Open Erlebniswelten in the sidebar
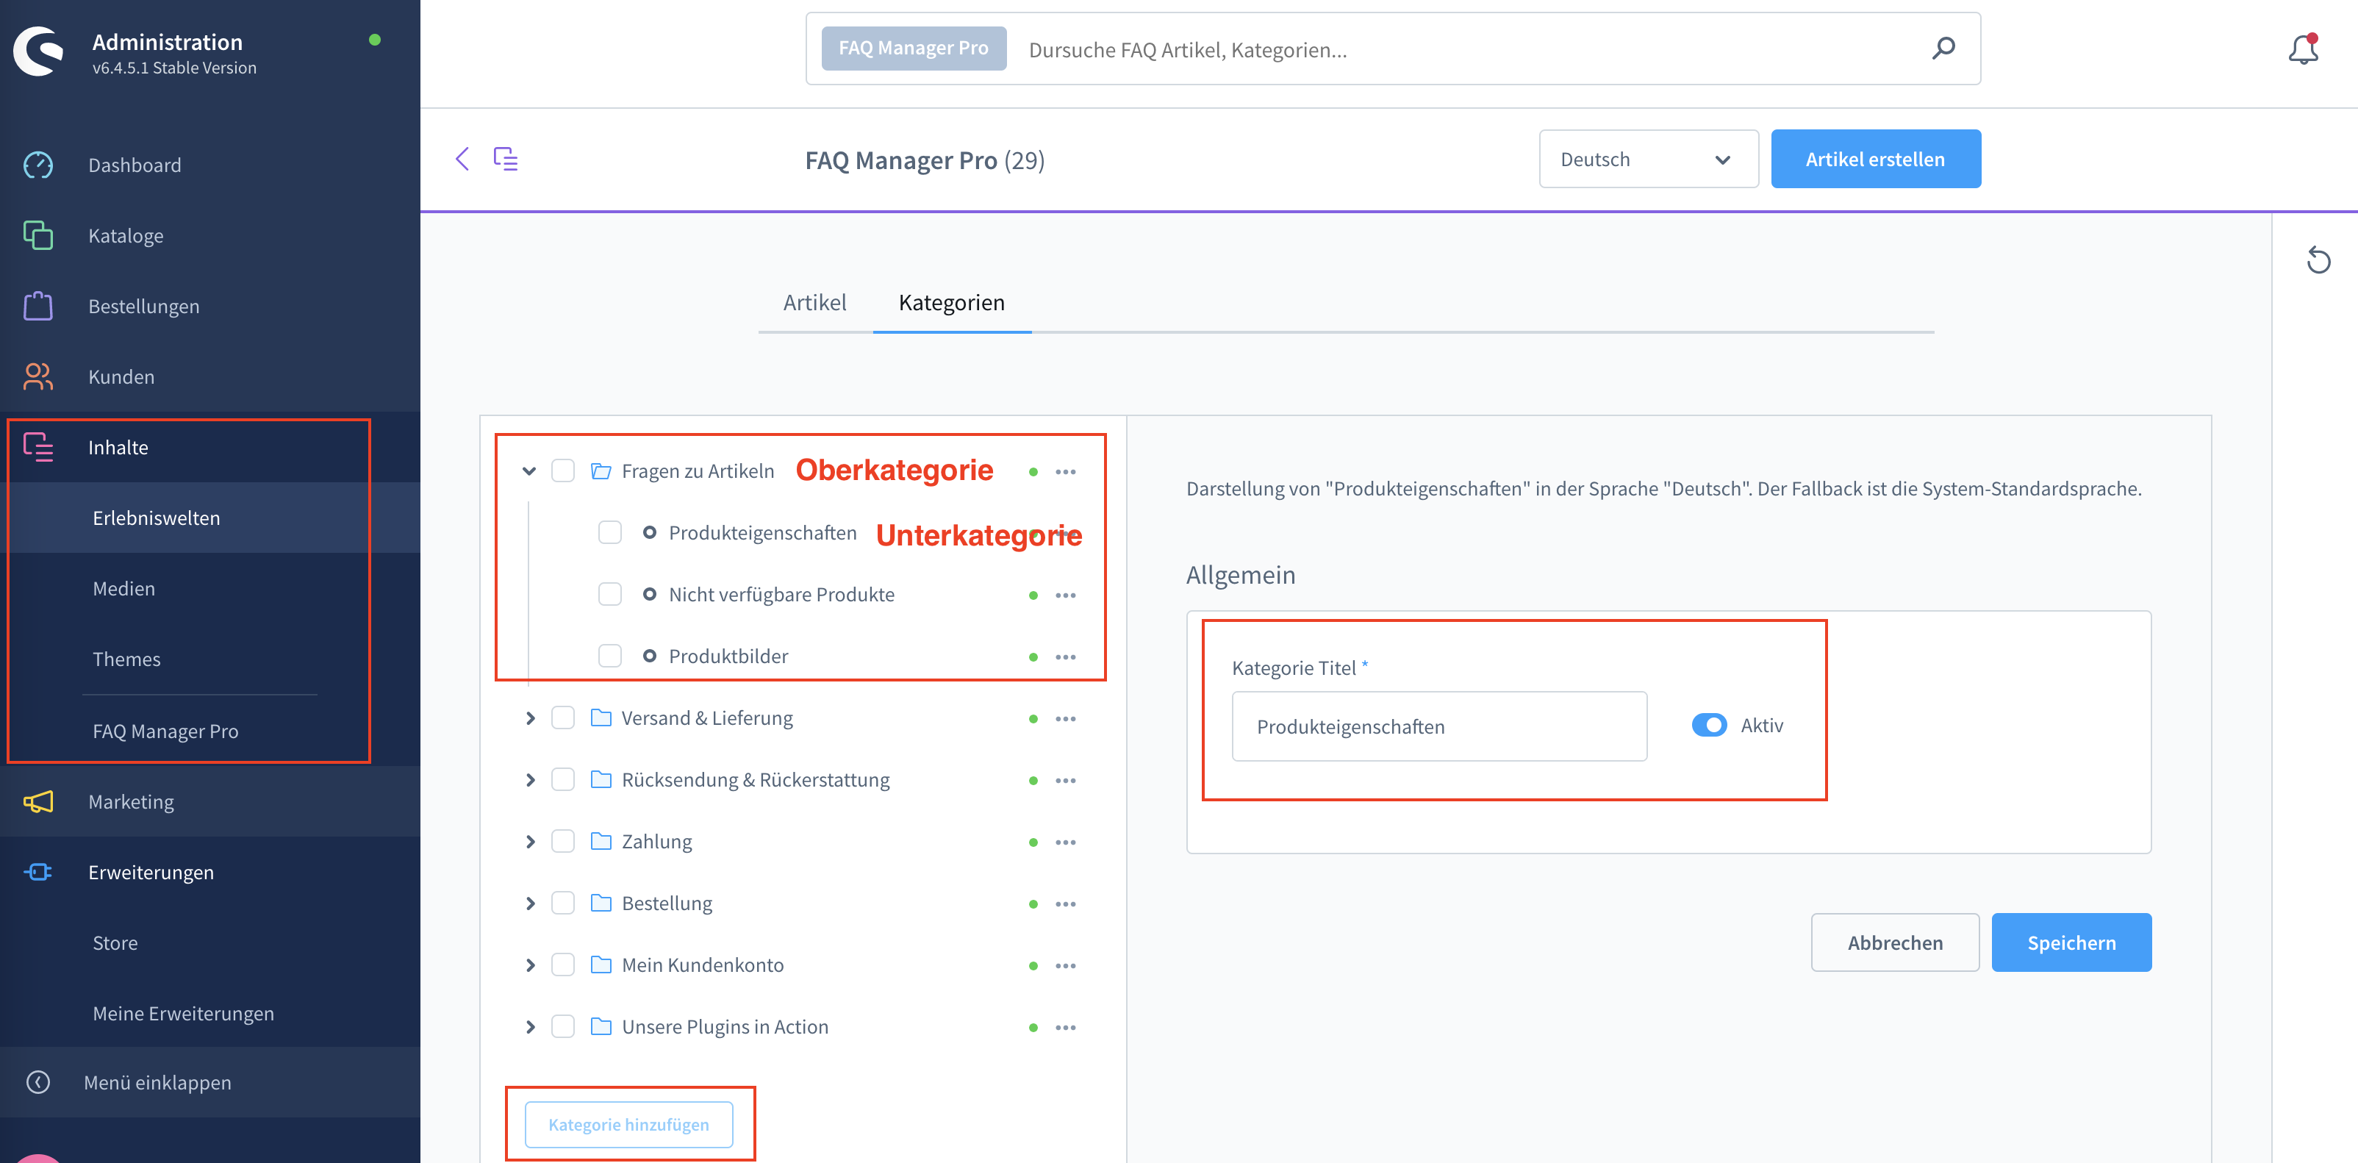This screenshot has width=2358, height=1163. [x=157, y=518]
